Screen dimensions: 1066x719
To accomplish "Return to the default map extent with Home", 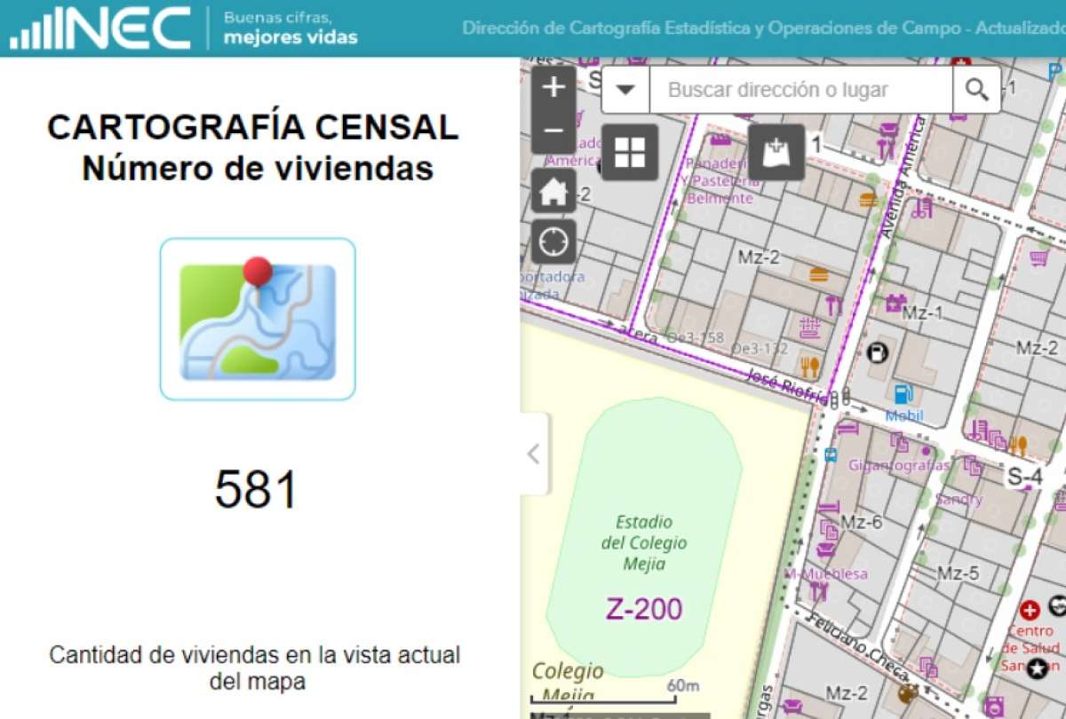I will 552,192.
